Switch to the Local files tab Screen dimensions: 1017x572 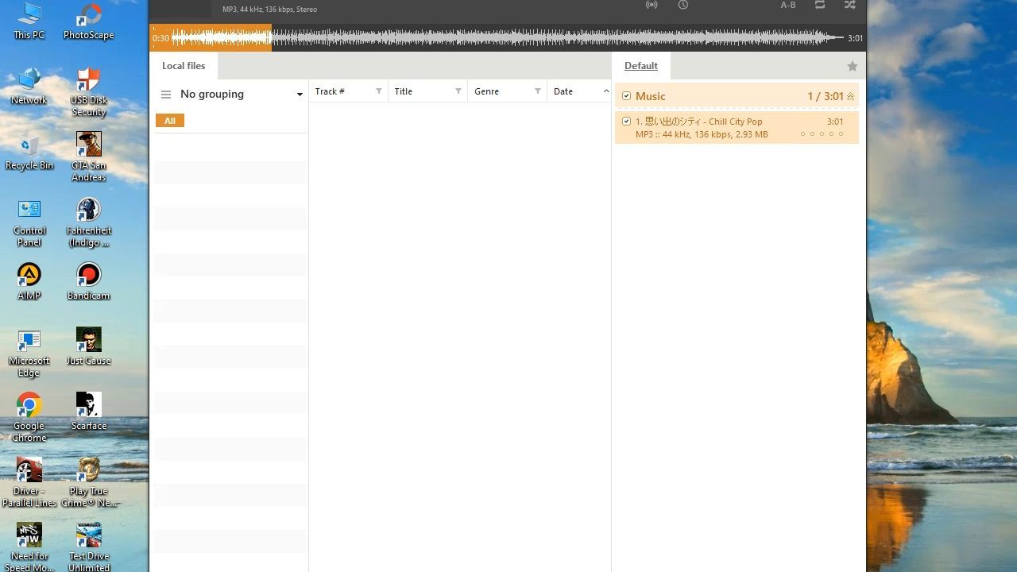tap(184, 66)
